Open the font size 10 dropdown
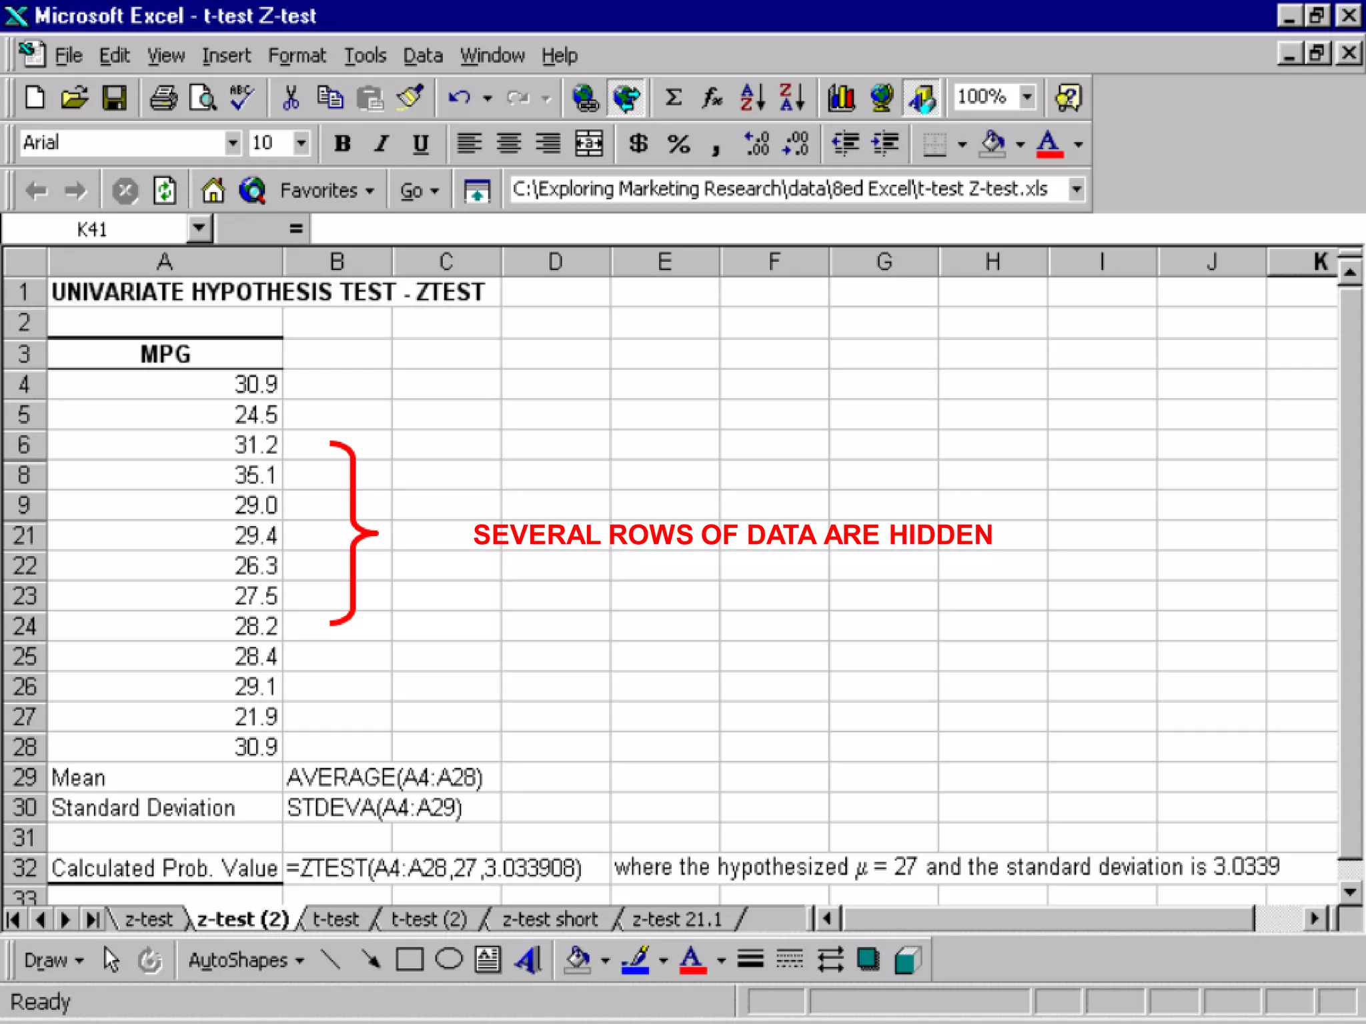Screen dimensions: 1366x1024 [301, 143]
